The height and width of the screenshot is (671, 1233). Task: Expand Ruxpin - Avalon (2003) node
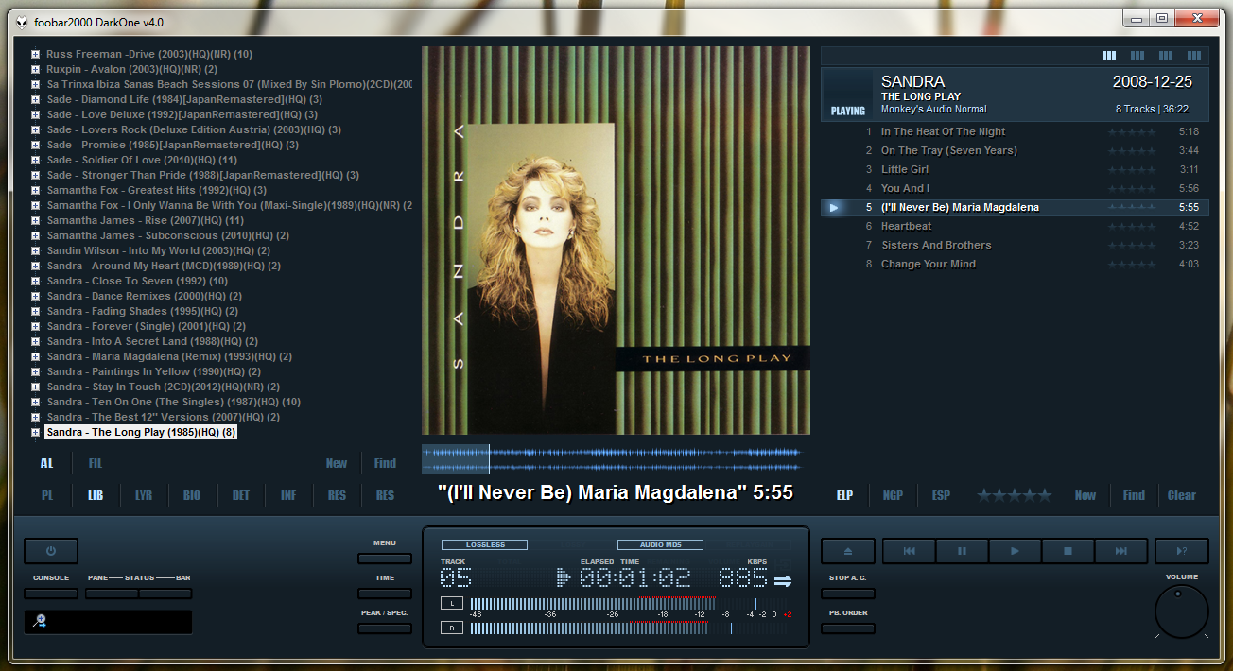[x=35, y=69]
